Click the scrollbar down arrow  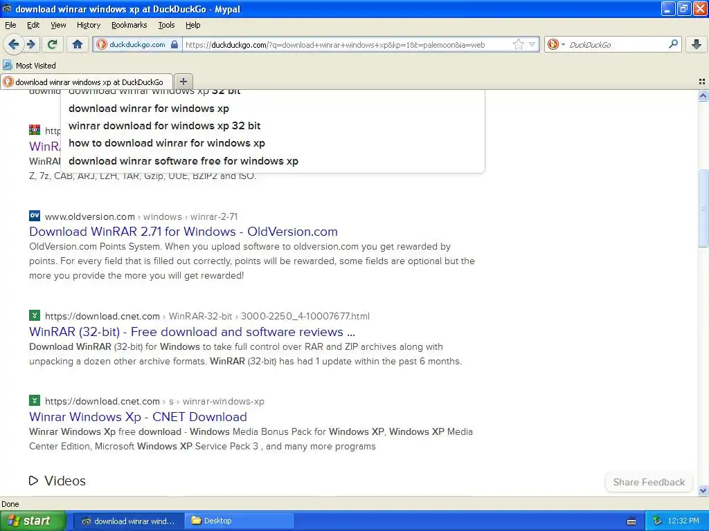click(x=703, y=490)
